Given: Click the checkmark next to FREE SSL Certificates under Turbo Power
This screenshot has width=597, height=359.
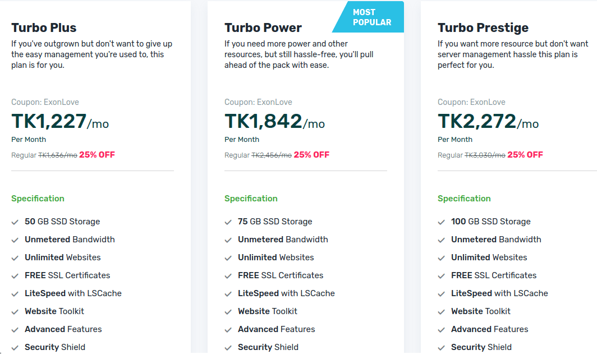Looking at the screenshot, I should click(x=228, y=275).
